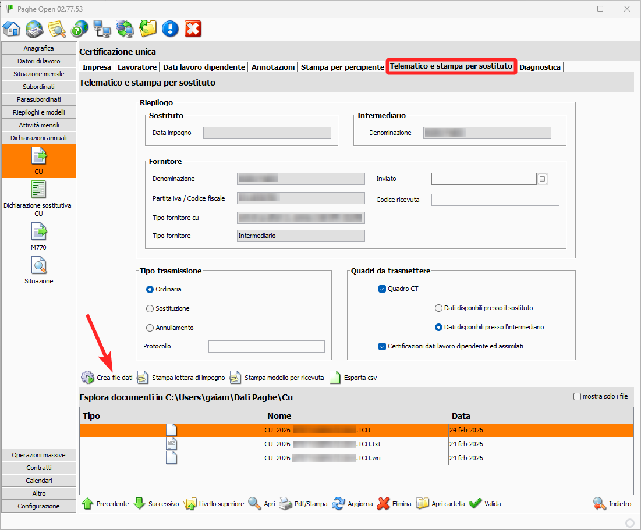Switch to the Lavoratore tab
Image resolution: width=641 pixels, height=530 pixels.
tap(137, 67)
